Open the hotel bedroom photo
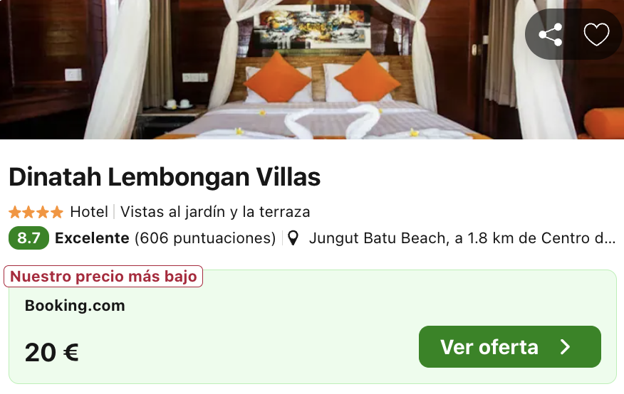Viewport: 624px width, 394px height. pyautogui.click(x=312, y=70)
